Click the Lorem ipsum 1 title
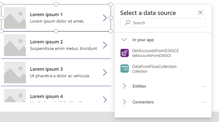Viewport: 219px width, 122px height. (46, 14)
